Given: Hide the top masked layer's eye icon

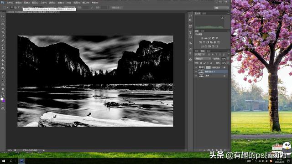Looking at the screenshot, I should pyautogui.click(x=196, y=67).
